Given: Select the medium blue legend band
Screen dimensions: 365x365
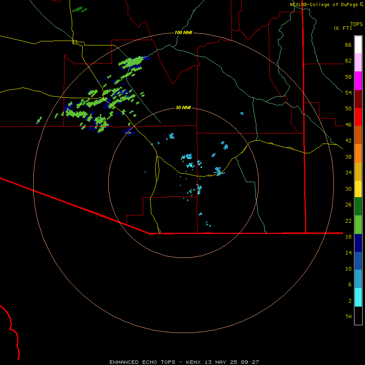Looking at the screenshot, I should pos(358,261).
